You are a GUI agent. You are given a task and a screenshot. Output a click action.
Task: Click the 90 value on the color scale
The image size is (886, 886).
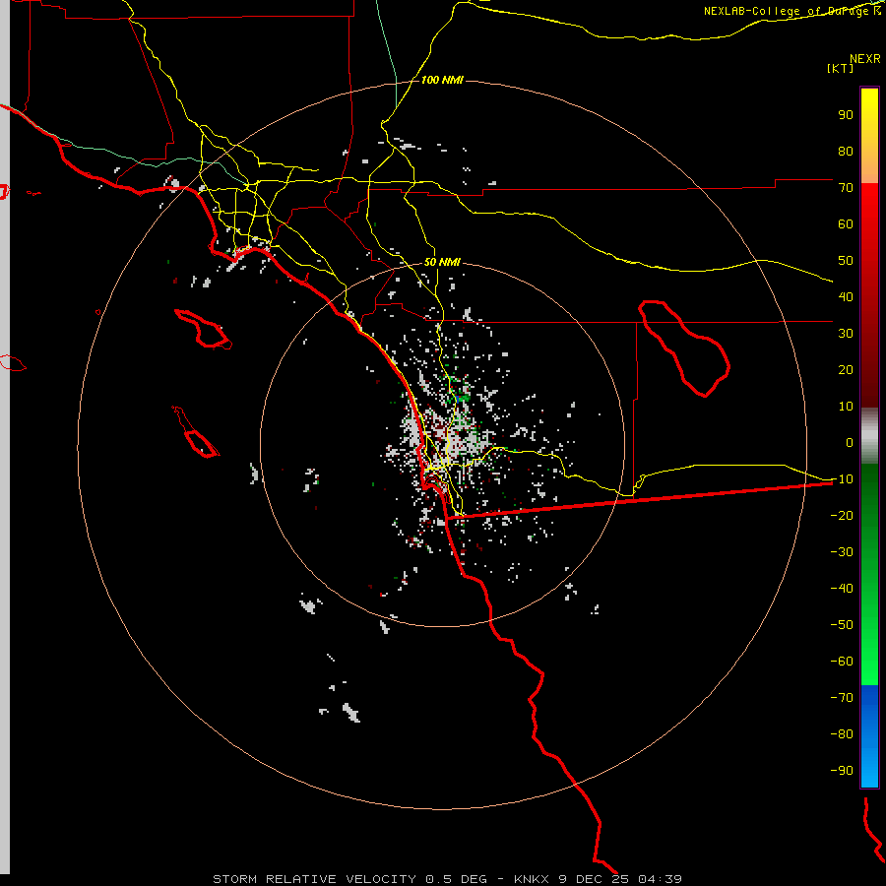pos(846,115)
